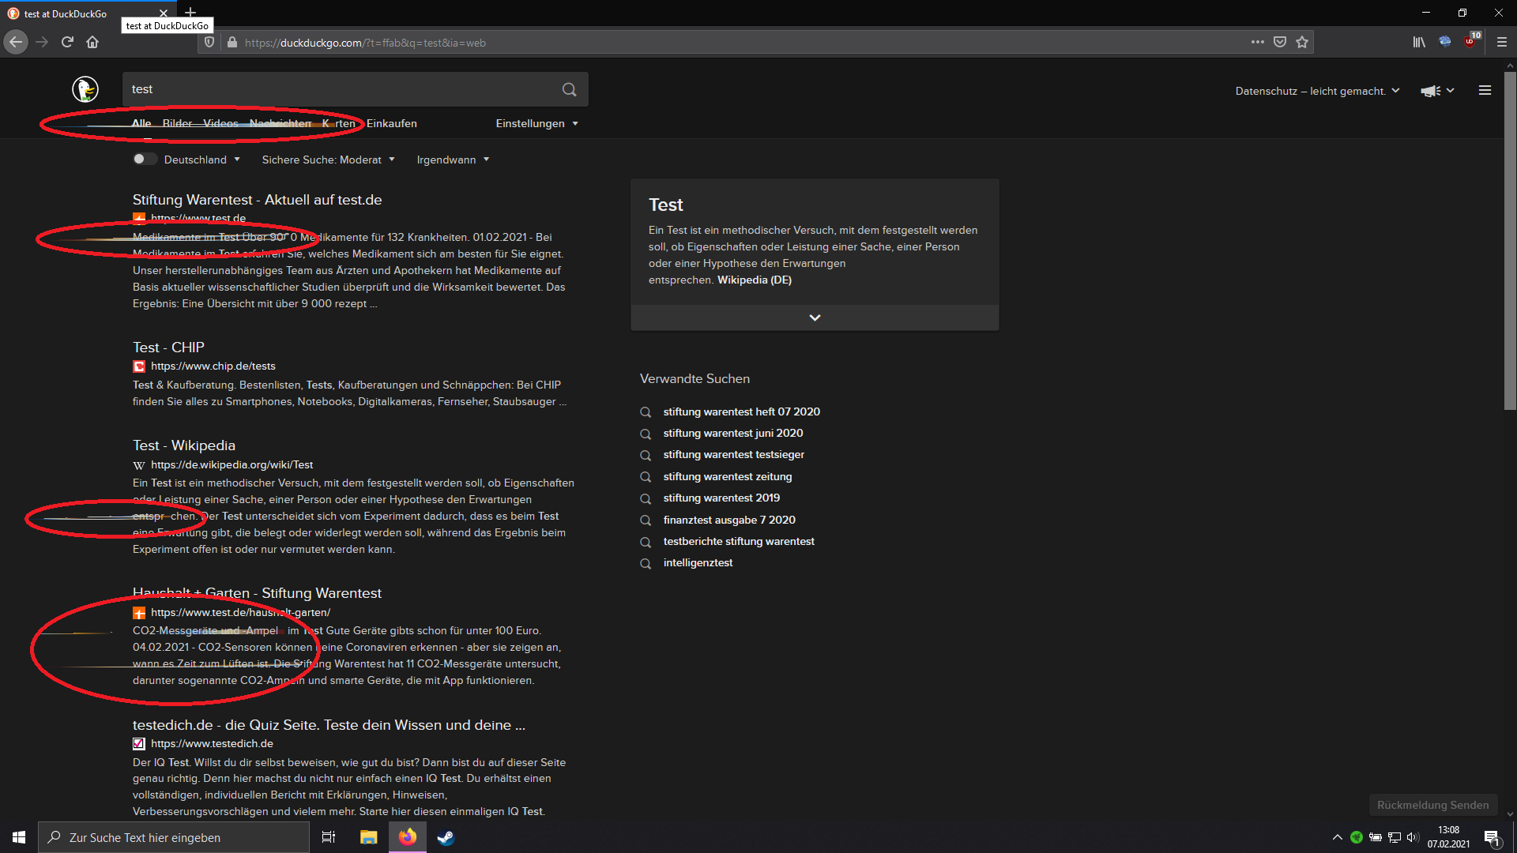Viewport: 1517px width, 853px height.
Task: Click the page vertical scrollbar thumb
Action: click(1510, 241)
